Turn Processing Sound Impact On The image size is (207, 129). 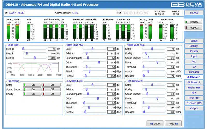[32, 89]
